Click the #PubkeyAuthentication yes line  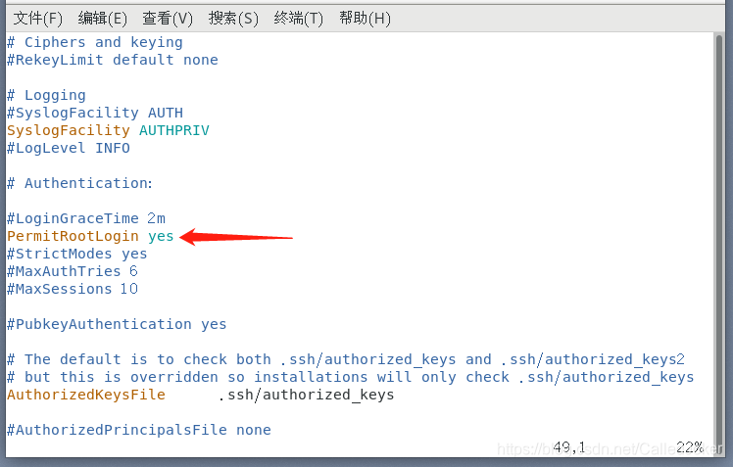(117, 324)
